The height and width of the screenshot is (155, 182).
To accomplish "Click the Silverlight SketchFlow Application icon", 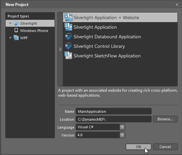I will click(x=68, y=55).
